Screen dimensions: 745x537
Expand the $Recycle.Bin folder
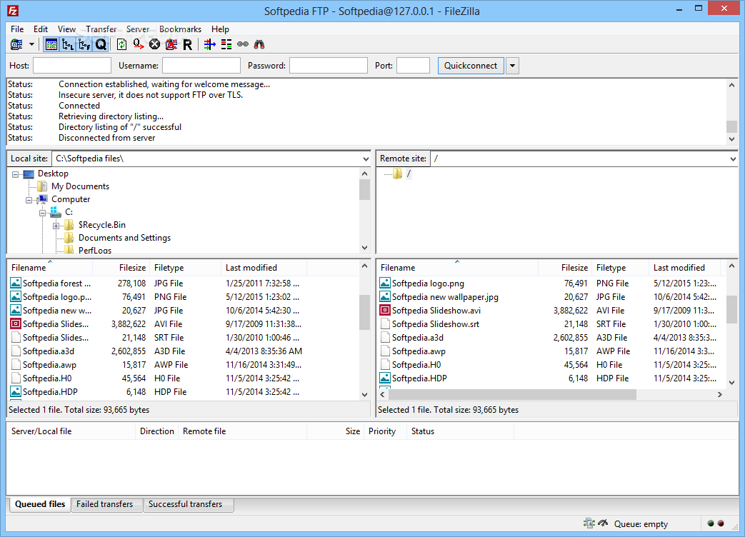[56, 225]
